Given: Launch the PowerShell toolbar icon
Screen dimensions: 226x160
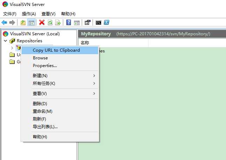Looking at the screenshot, I should click(x=107, y=22).
